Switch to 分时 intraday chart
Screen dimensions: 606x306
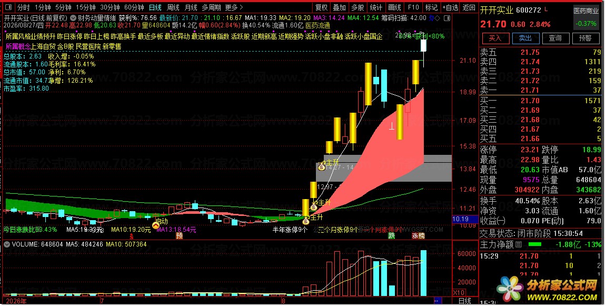pyautogui.click(x=23, y=7)
